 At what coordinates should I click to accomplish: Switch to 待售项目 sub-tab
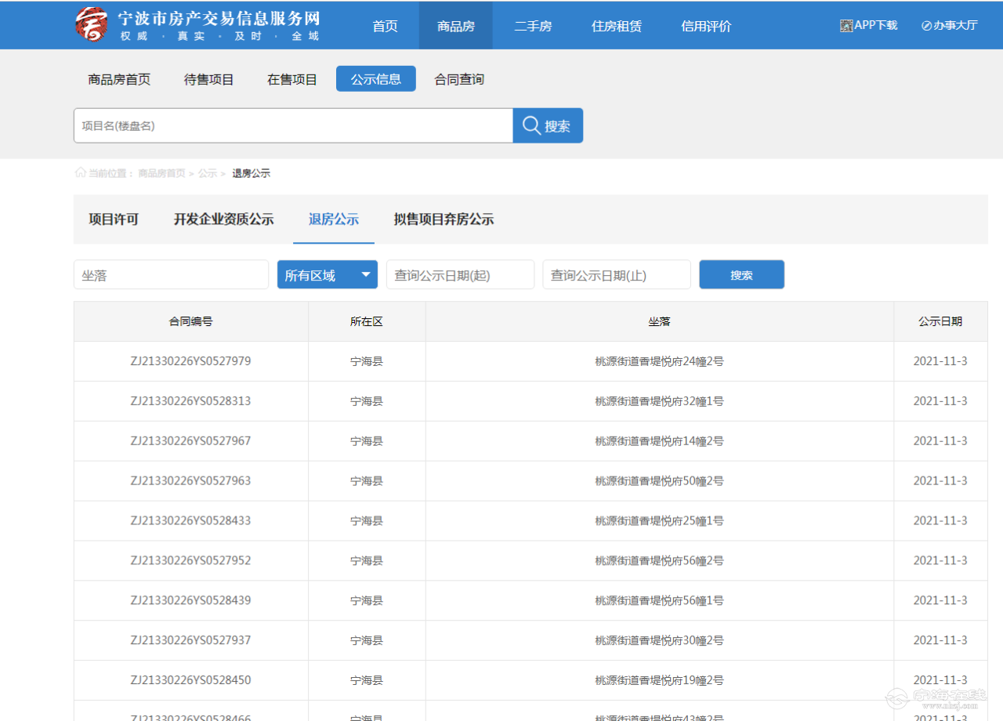209,79
